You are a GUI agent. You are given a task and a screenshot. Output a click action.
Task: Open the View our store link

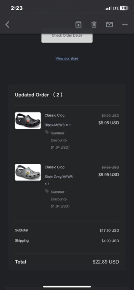(67, 58)
